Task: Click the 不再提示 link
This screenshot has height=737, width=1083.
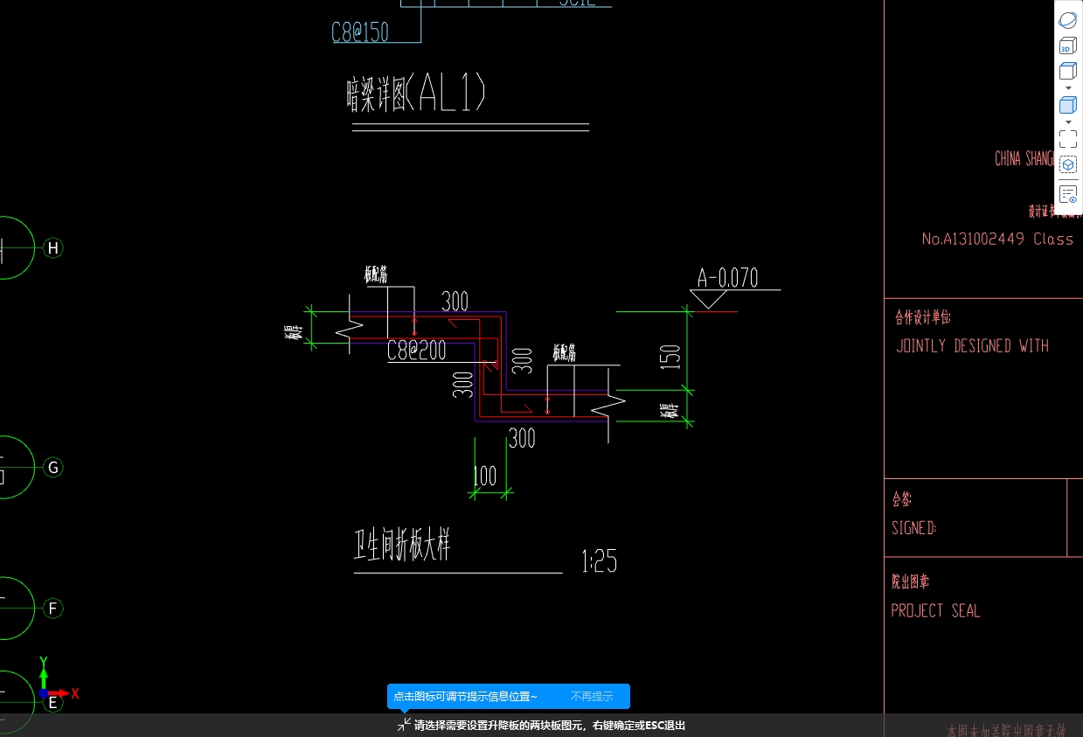Action: (x=592, y=697)
